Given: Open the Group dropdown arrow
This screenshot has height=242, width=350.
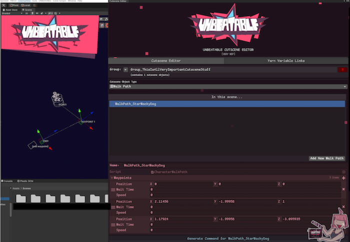Looking at the screenshot, I should click(x=125, y=69).
